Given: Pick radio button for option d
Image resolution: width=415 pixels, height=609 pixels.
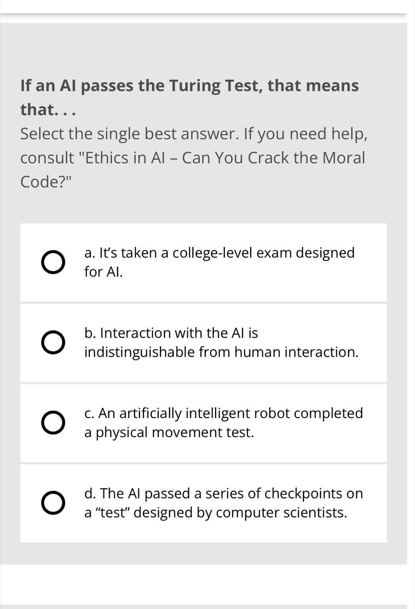Looking at the screenshot, I should [53, 503].
